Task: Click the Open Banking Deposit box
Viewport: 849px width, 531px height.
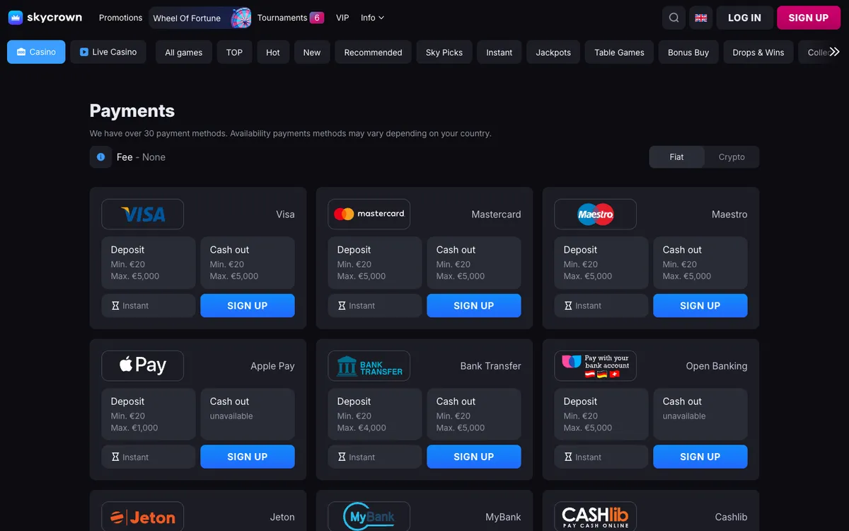Action: (601, 414)
